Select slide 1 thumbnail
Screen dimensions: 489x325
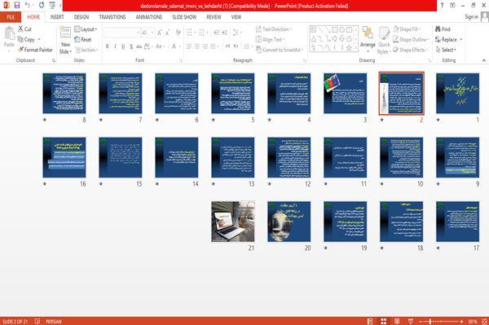point(457,93)
